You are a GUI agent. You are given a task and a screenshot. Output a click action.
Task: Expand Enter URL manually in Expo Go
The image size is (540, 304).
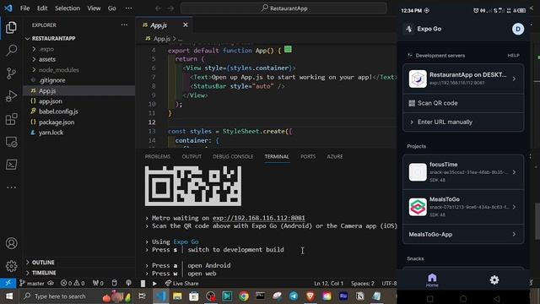463,122
